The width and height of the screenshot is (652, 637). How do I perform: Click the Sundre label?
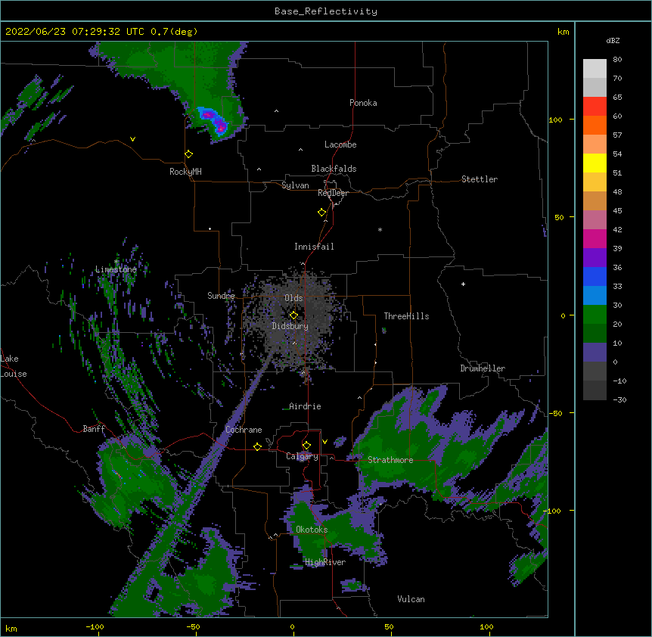pos(221,296)
